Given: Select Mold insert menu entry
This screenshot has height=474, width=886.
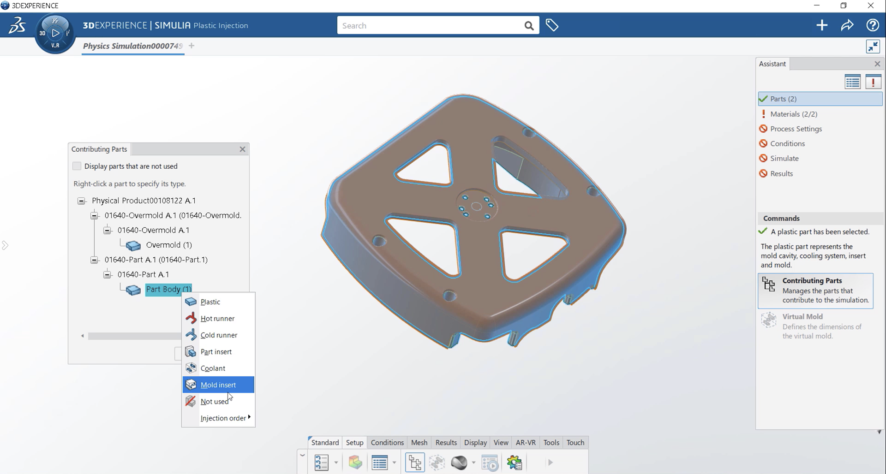Looking at the screenshot, I should click(218, 385).
